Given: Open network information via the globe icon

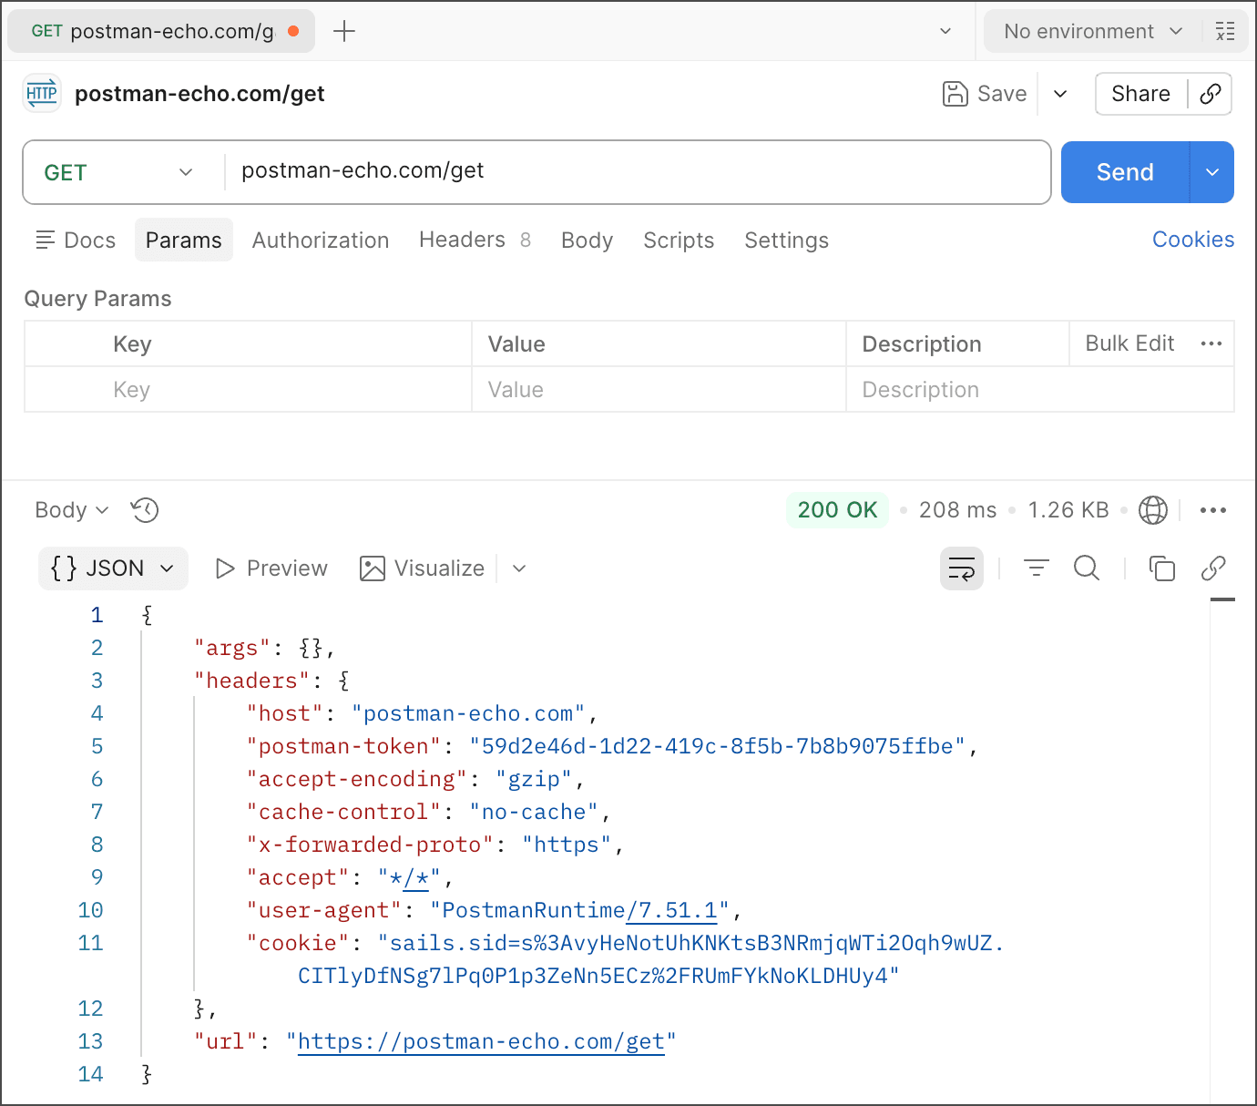Looking at the screenshot, I should 1153,510.
